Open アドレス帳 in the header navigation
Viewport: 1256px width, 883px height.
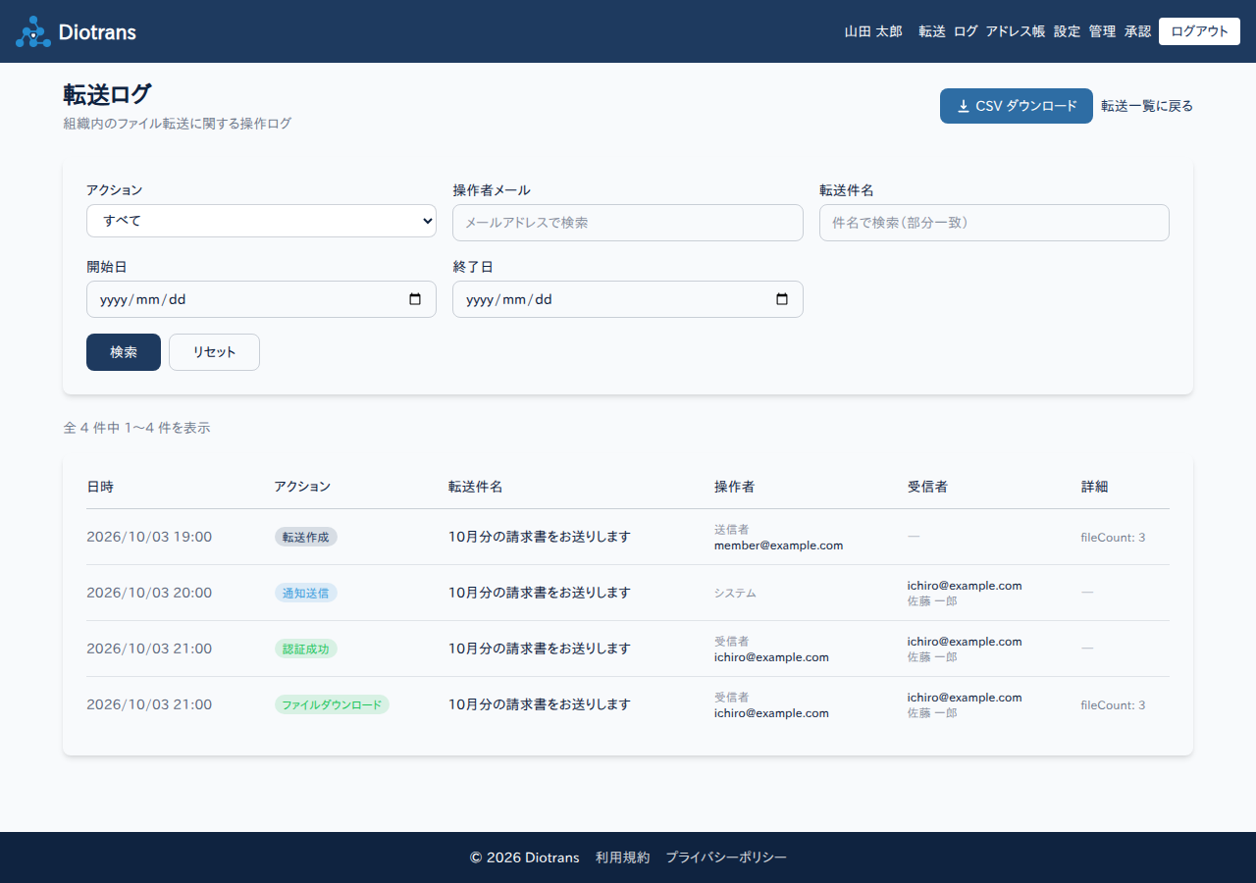pos(1016,31)
